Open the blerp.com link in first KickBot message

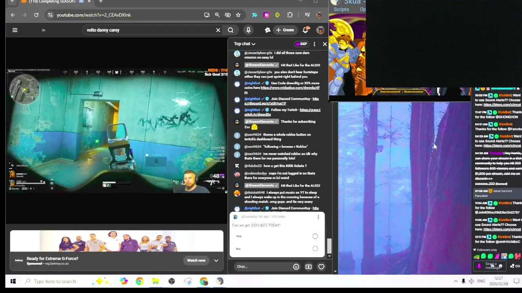tap(502, 105)
